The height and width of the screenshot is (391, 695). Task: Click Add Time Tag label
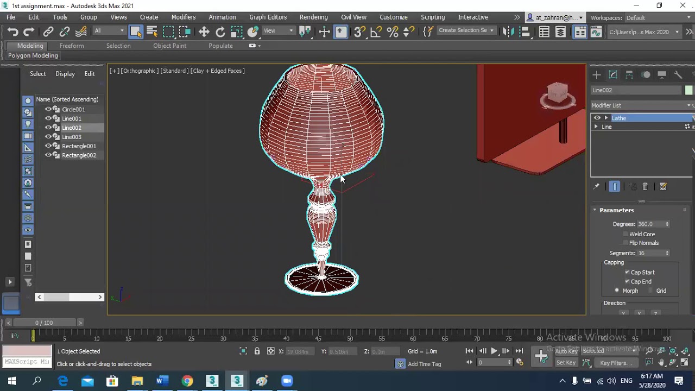(x=424, y=364)
